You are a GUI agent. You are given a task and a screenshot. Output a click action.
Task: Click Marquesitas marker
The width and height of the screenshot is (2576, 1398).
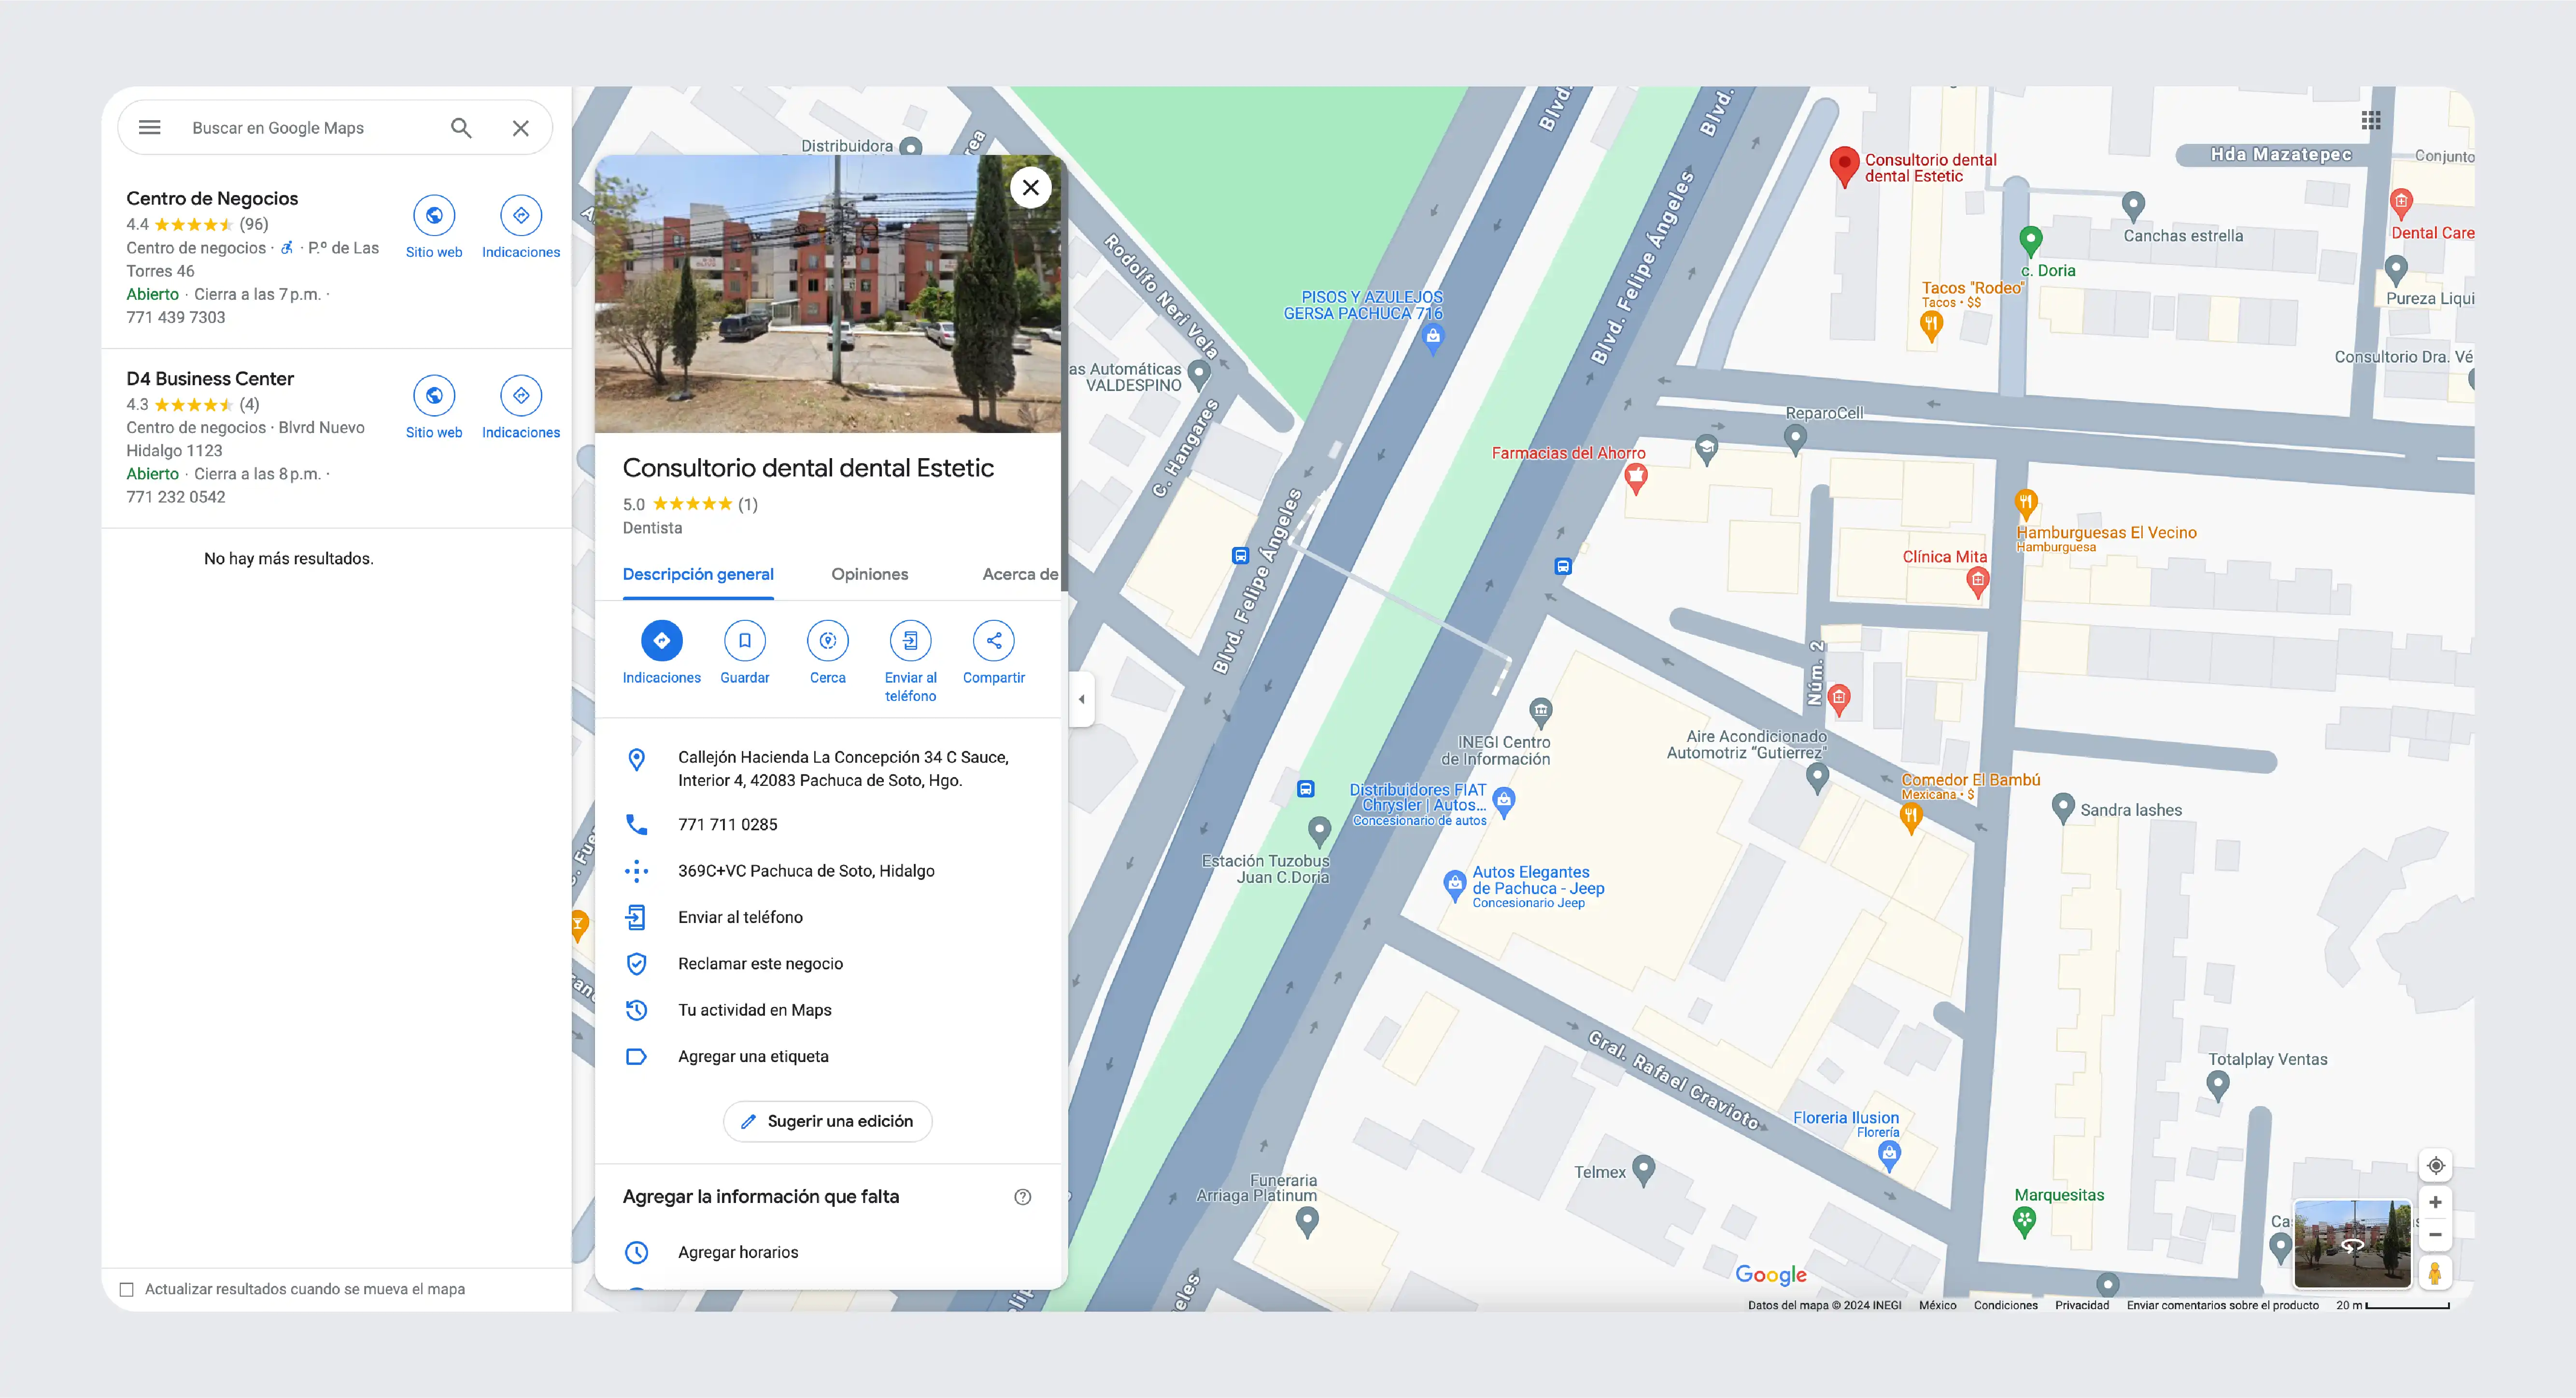click(x=2025, y=1221)
